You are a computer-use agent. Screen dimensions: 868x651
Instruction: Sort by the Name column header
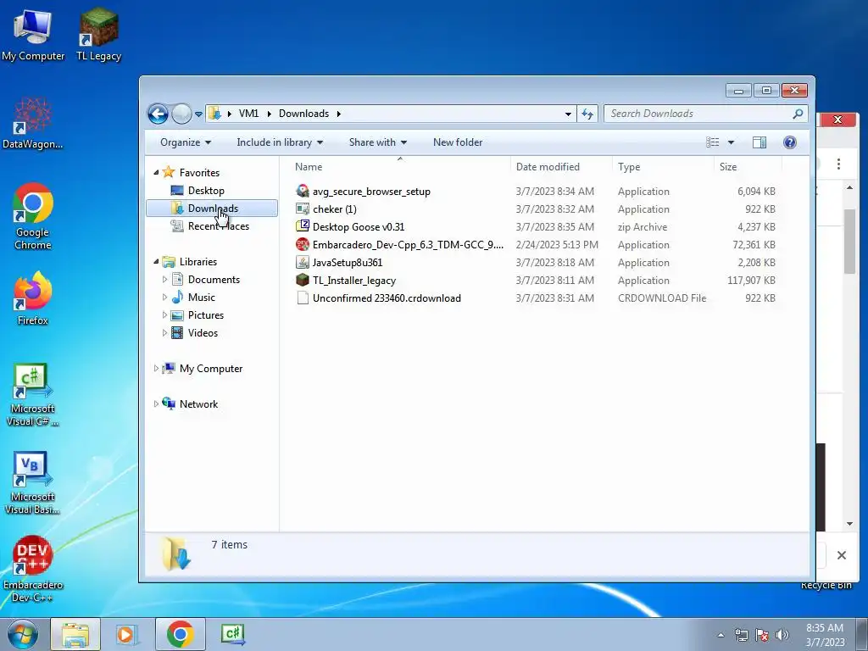(x=309, y=167)
